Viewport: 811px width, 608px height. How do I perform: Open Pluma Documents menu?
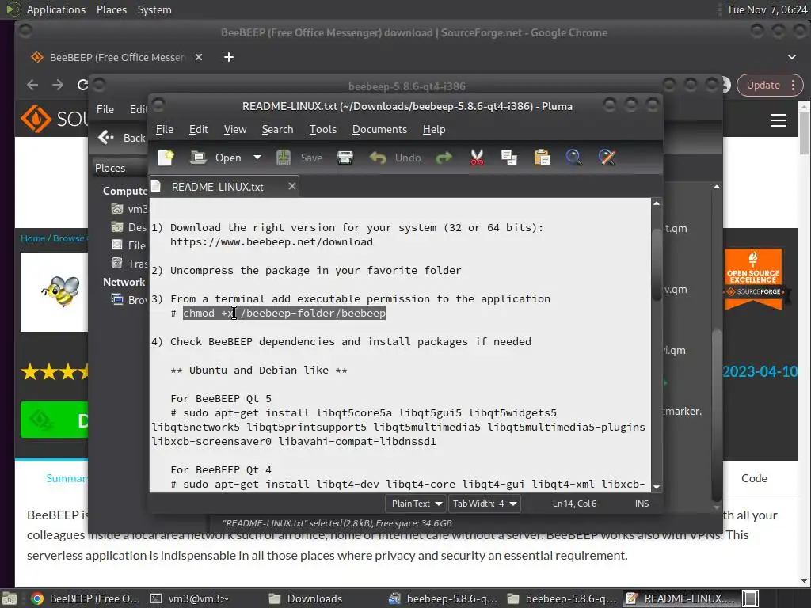pos(379,129)
